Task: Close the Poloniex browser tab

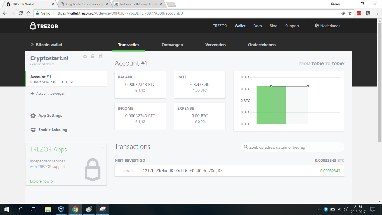Action: coord(161,4)
